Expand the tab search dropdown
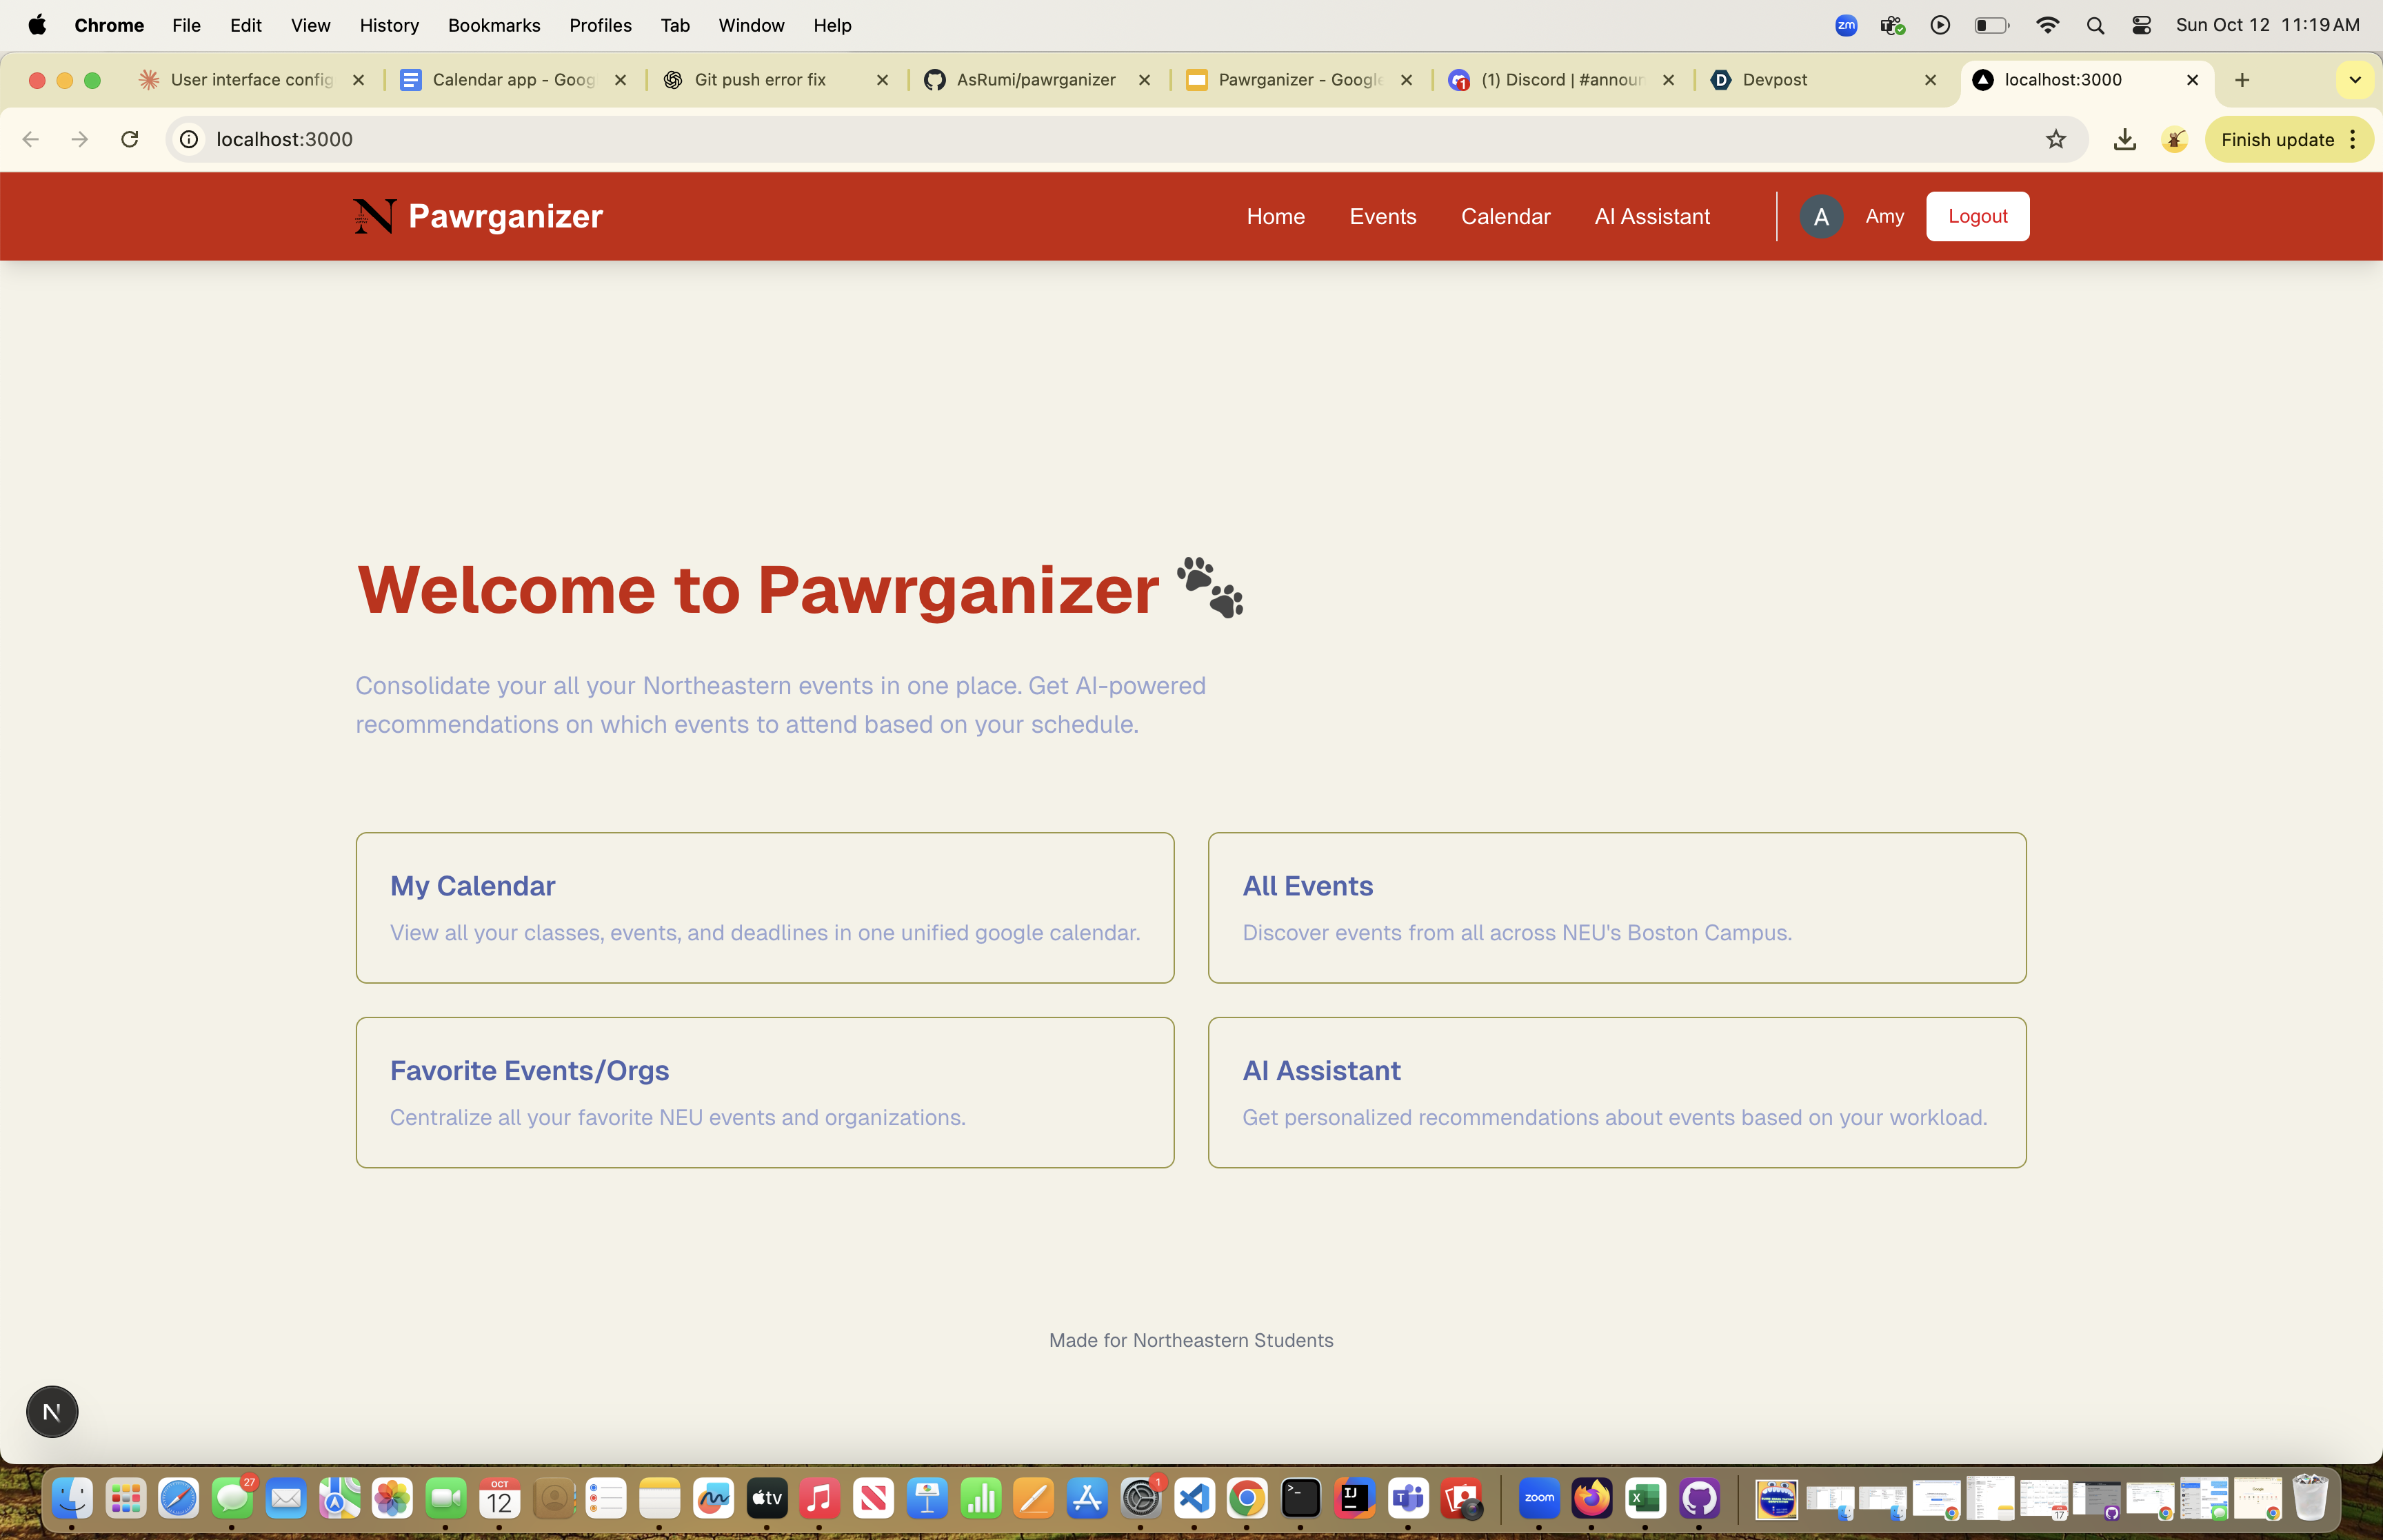The width and height of the screenshot is (2383, 1540). (x=2354, y=80)
